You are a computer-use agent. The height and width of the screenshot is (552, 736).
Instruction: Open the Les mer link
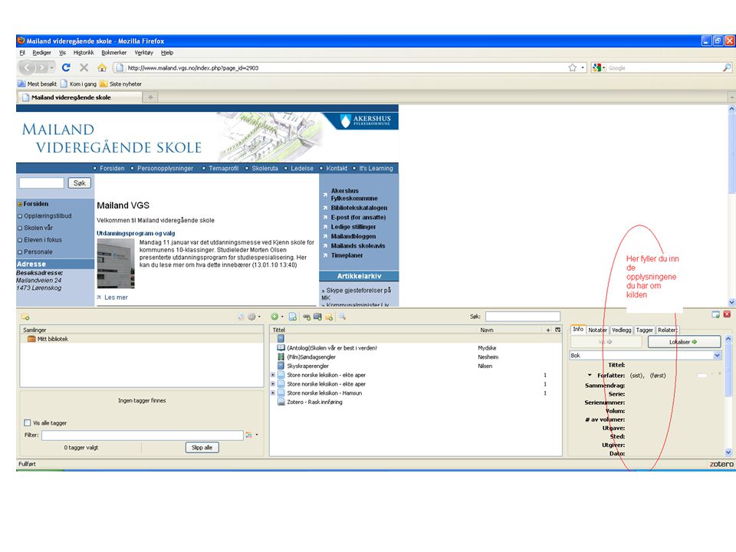click(116, 297)
